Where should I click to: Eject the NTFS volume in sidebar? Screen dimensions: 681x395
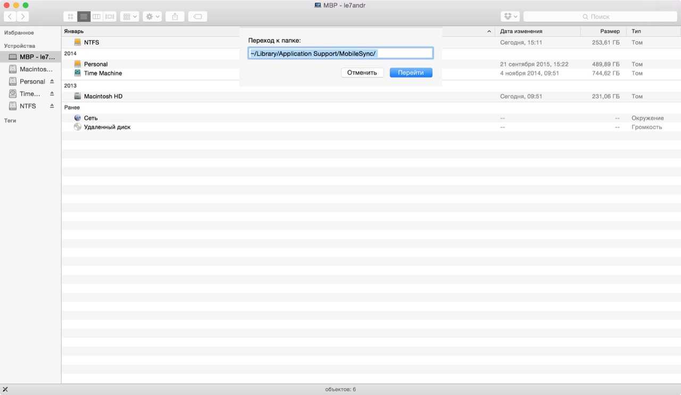pos(52,106)
